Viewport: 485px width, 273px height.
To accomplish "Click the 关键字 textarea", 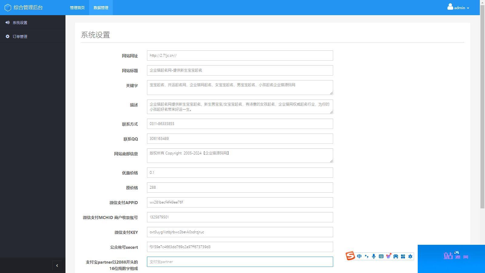I will pyautogui.click(x=240, y=87).
